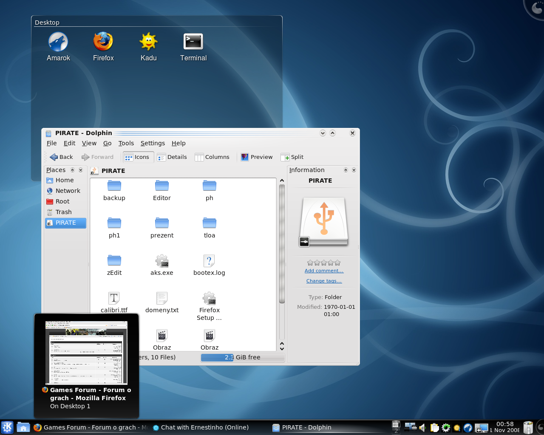Open the backup folder in Dolphin
544x435 pixels.
click(x=114, y=190)
